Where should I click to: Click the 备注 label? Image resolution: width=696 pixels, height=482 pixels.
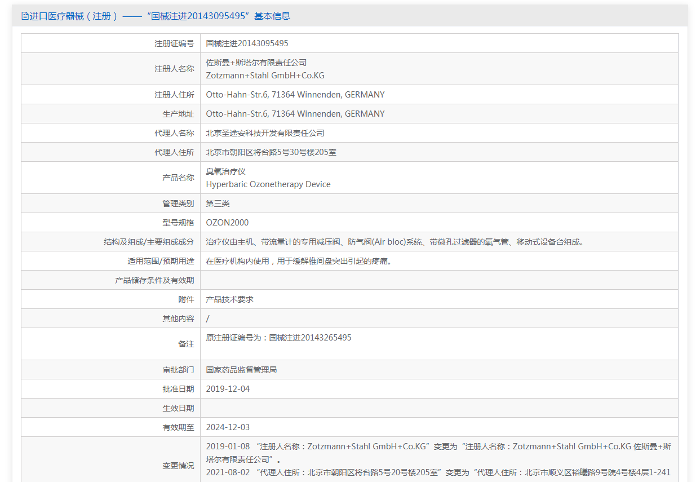coord(187,344)
